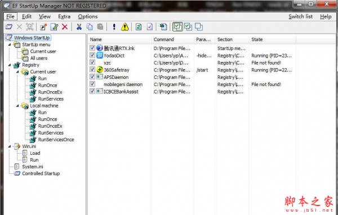Click Switch list in the menu bar

point(300,16)
